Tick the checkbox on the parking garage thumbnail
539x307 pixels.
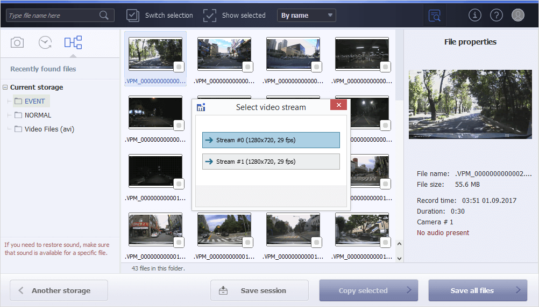[385, 67]
